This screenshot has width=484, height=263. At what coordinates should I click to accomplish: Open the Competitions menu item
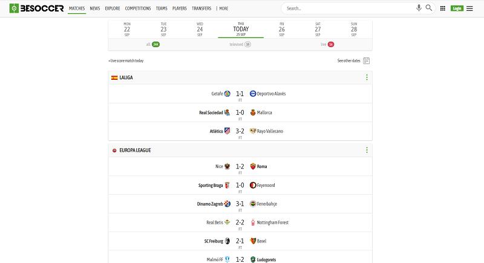click(138, 8)
